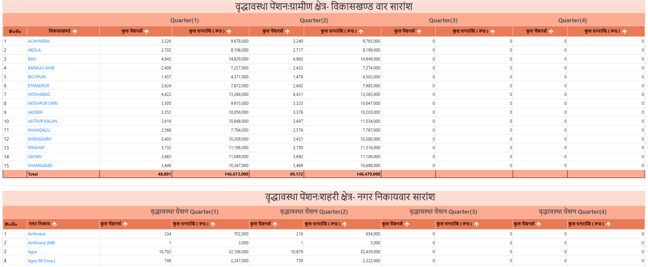This screenshot has height=267, width=648.
Task: Select the Total Quarter(2) pensioners 49,172
Action: pos(296,174)
